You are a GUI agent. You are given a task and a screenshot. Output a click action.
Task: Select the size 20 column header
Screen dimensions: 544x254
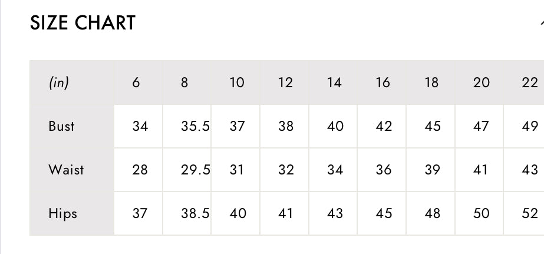[x=481, y=83]
